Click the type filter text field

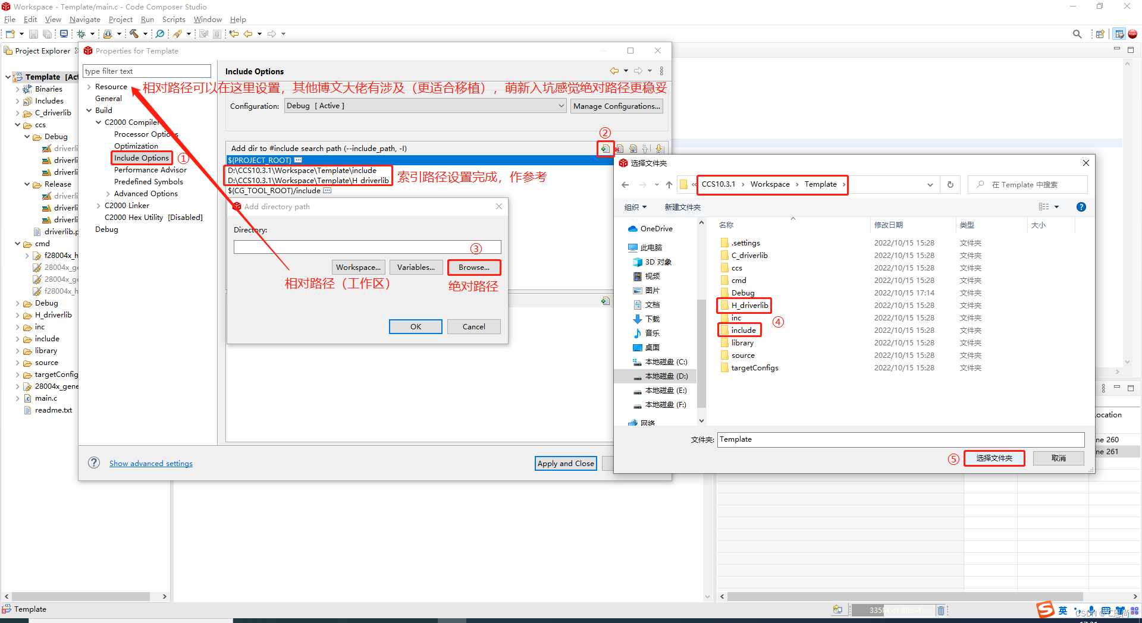point(147,71)
